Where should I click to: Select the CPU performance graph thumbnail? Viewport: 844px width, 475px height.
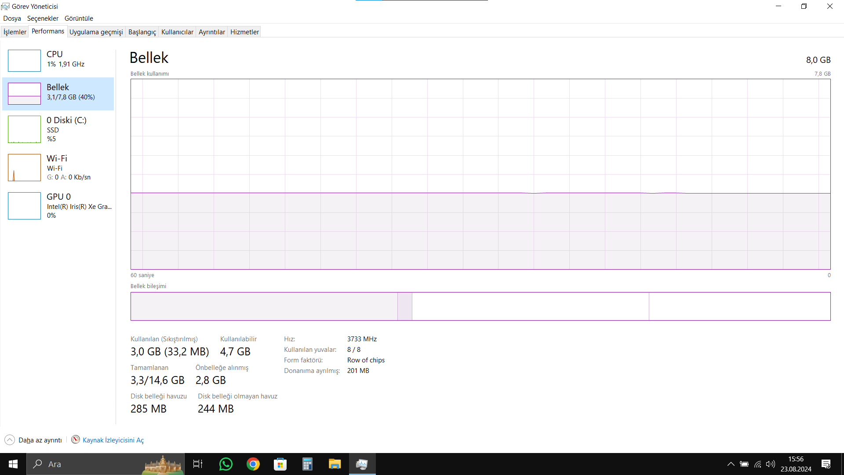click(24, 61)
